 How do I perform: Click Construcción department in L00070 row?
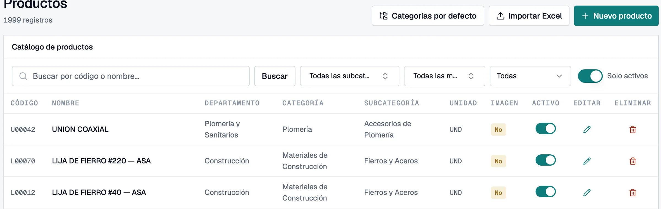[227, 161]
